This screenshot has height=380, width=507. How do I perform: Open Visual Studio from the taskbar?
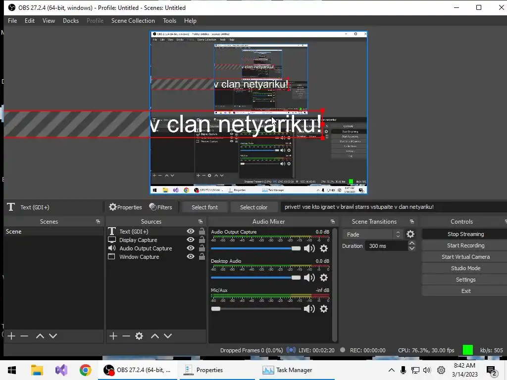[61, 370]
